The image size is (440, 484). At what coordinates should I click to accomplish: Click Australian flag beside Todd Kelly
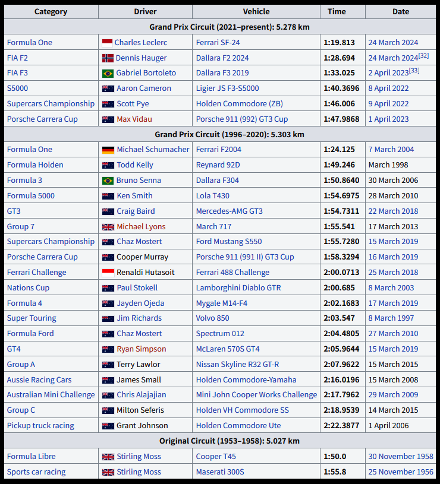click(108, 165)
